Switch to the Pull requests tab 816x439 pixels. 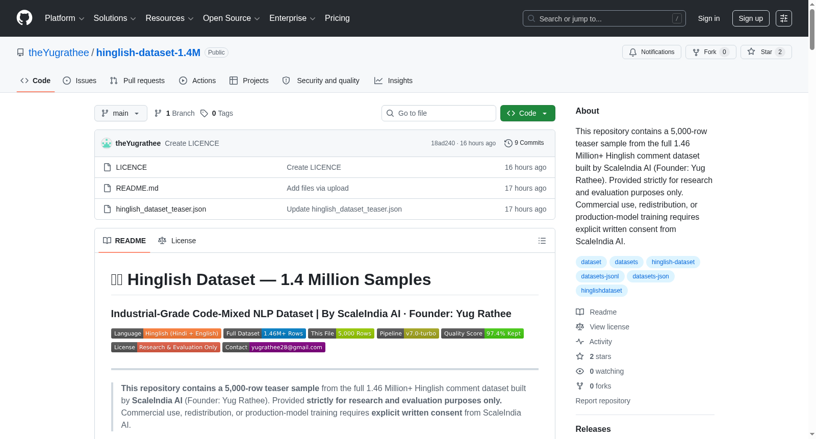(x=137, y=81)
